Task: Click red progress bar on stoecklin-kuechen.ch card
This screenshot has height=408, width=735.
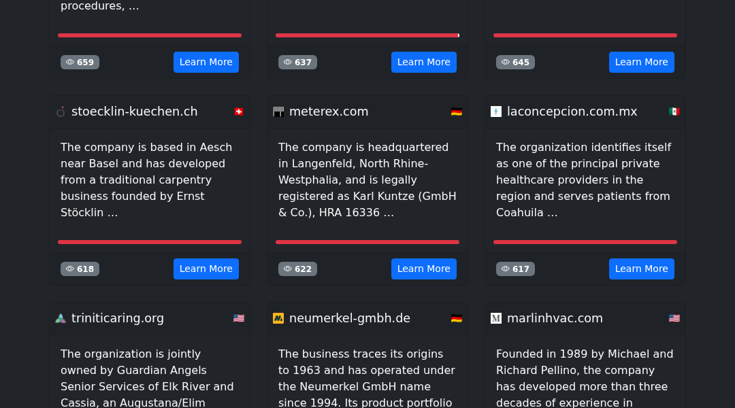Action: 150,242
